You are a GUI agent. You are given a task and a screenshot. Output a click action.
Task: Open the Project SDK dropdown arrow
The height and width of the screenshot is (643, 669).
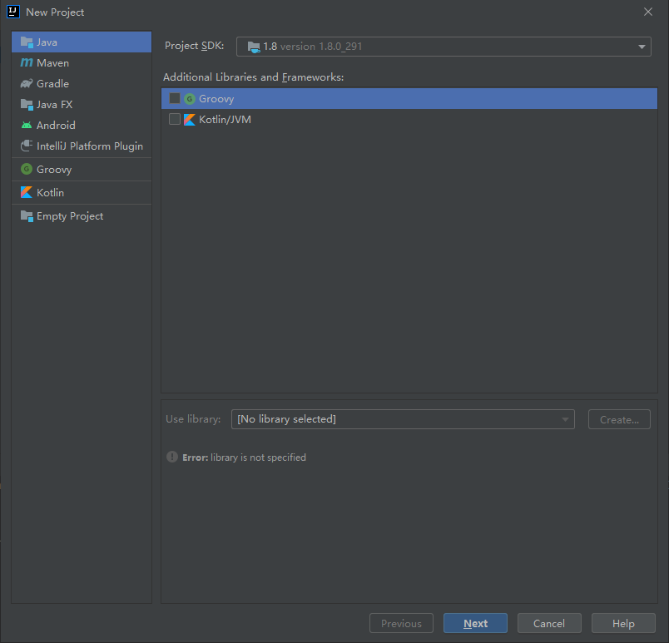pyautogui.click(x=642, y=47)
